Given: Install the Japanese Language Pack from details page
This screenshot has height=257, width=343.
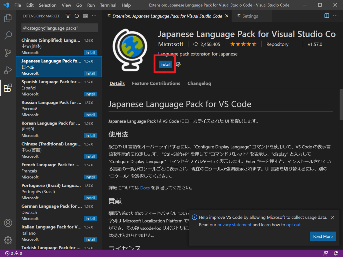Looking at the screenshot, I should pos(165,65).
